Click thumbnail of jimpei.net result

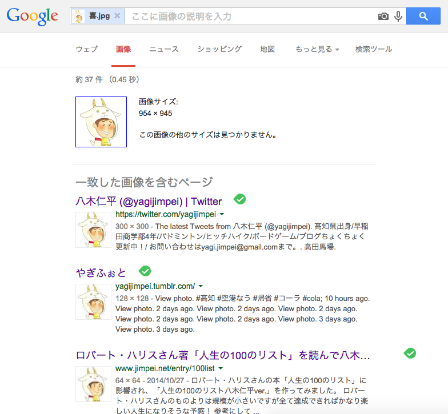[94, 384]
